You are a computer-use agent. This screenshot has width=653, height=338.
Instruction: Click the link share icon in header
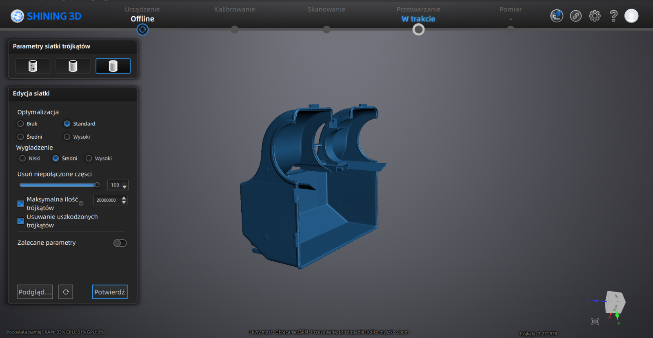tap(575, 16)
